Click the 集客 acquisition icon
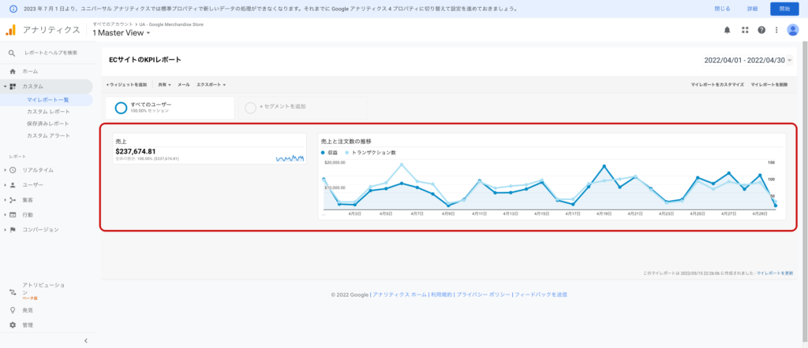The image size is (808, 348). (13, 200)
